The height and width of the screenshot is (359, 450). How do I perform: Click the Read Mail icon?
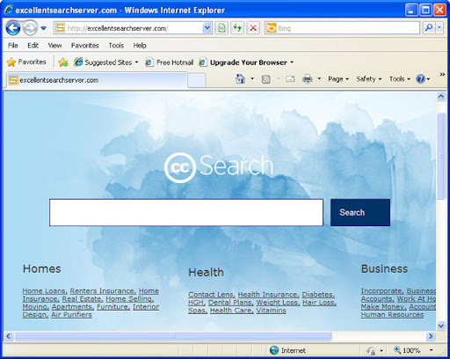click(290, 79)
